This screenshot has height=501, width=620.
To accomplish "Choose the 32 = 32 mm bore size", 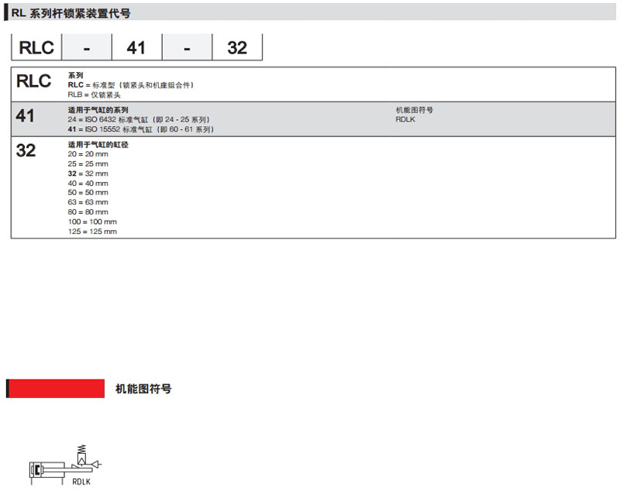I will point(88,173).
